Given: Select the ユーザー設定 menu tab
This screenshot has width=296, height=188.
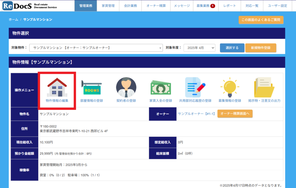Looking at the screenshot, I should pos(277,6).
